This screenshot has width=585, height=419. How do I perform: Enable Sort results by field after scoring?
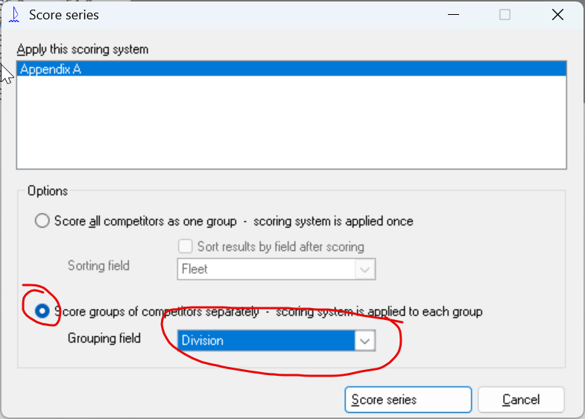click(x=185, y=246)
